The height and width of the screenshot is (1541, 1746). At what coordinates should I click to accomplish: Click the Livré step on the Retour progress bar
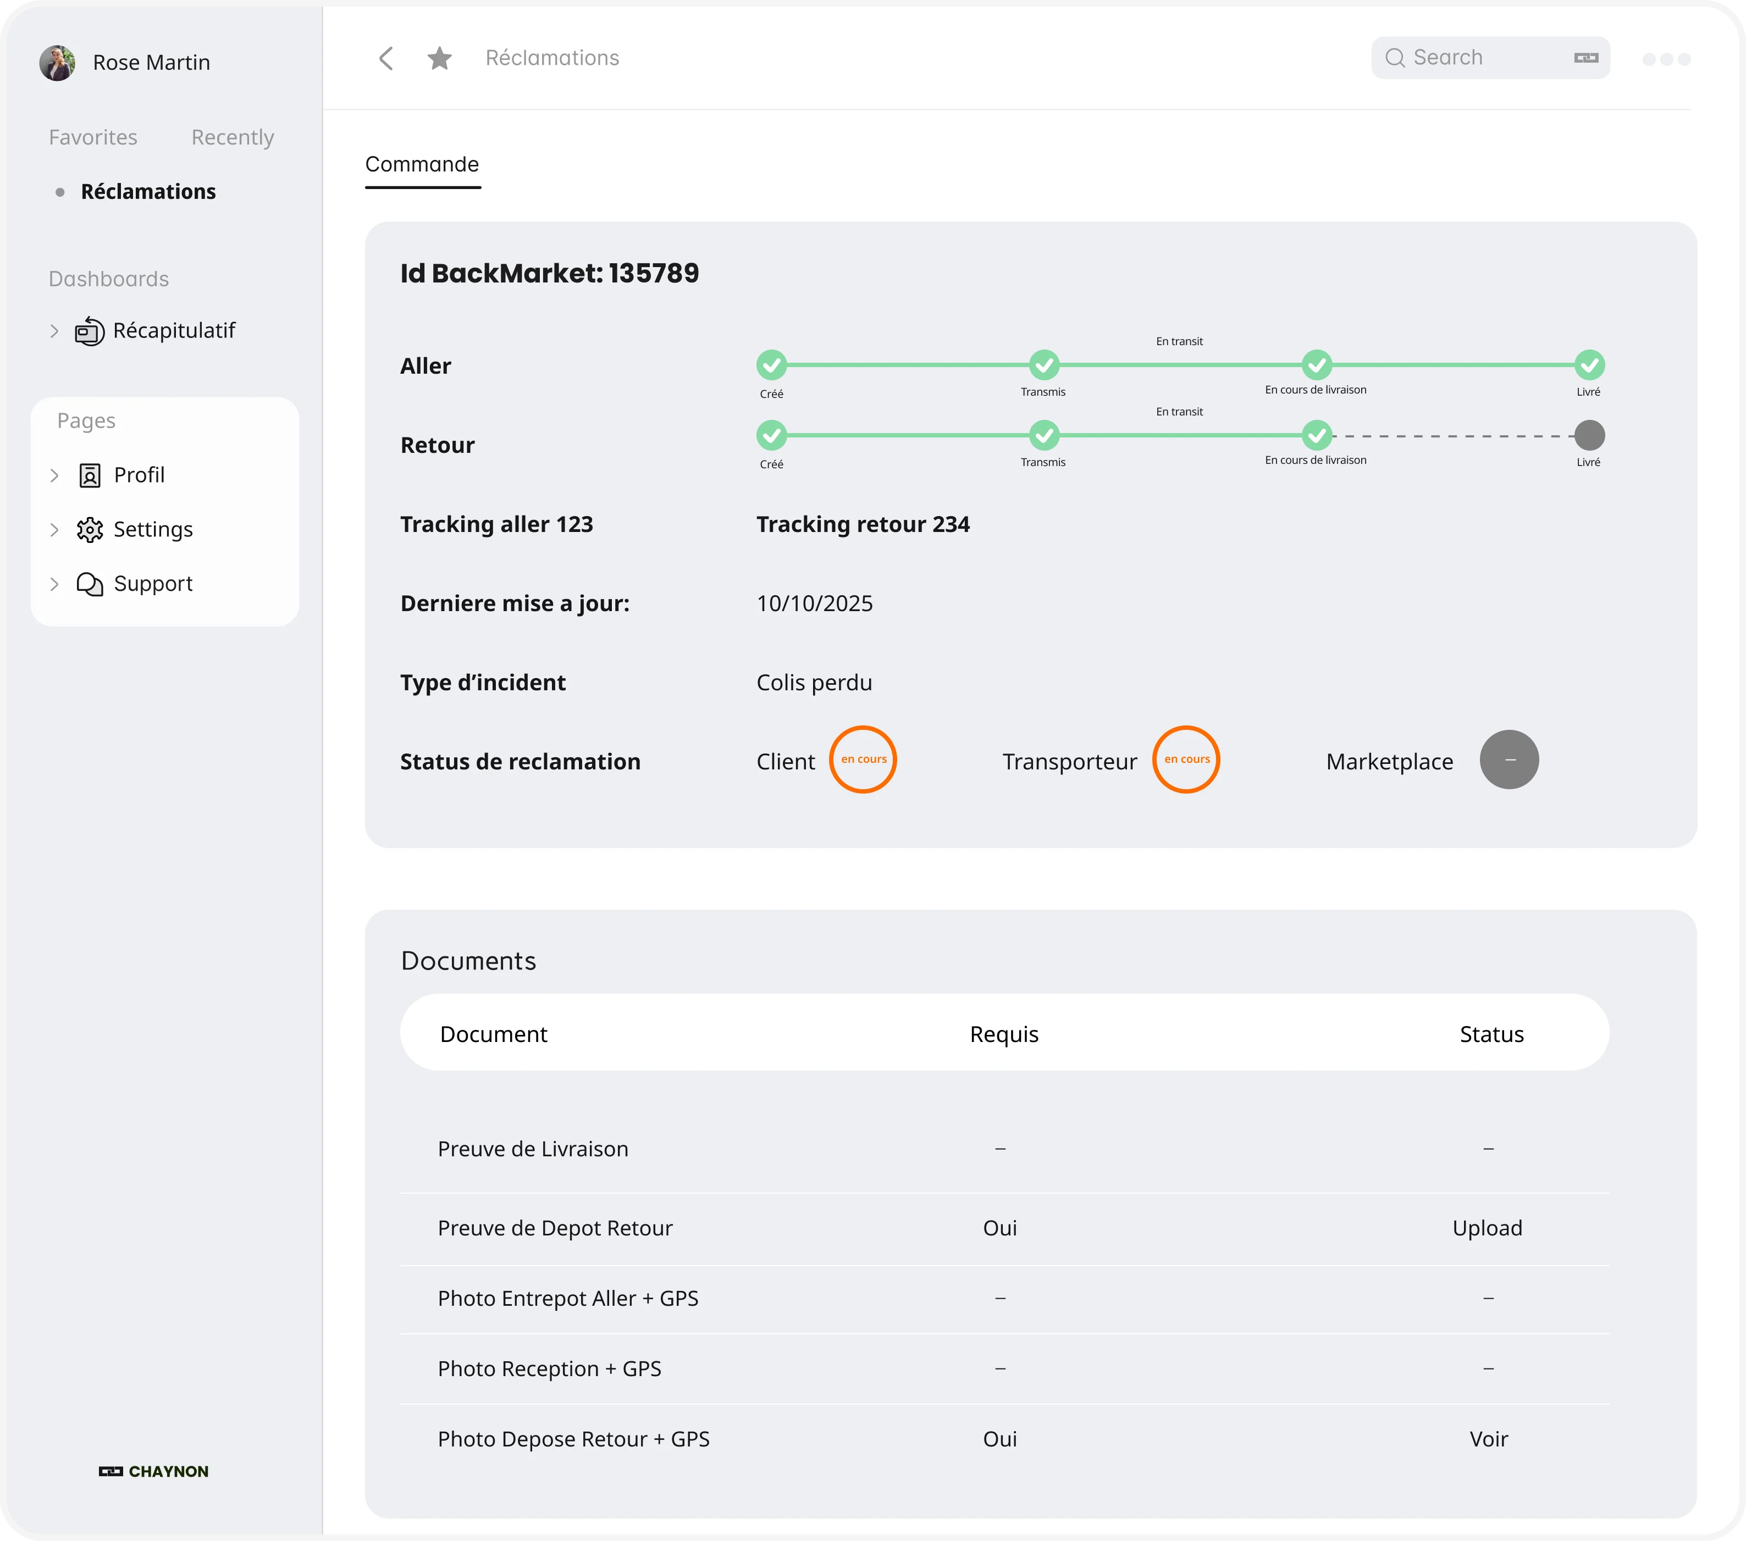[x=1589, y=436]
